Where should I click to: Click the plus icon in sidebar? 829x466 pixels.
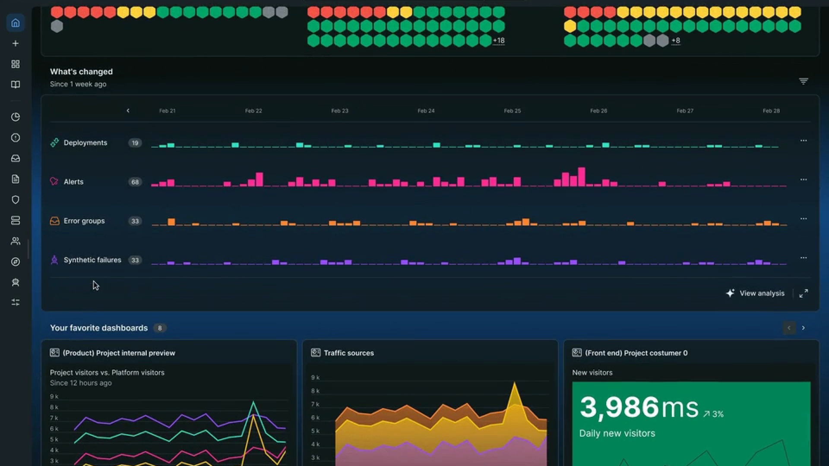coord(16,44)
